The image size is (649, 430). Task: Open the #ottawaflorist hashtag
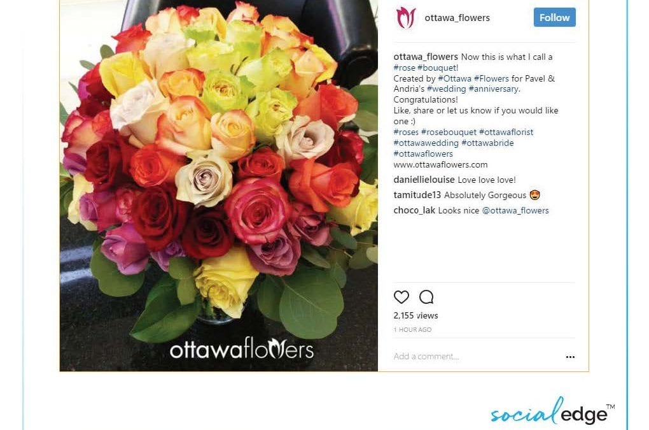pyautogui.click(x=506, y=132)
